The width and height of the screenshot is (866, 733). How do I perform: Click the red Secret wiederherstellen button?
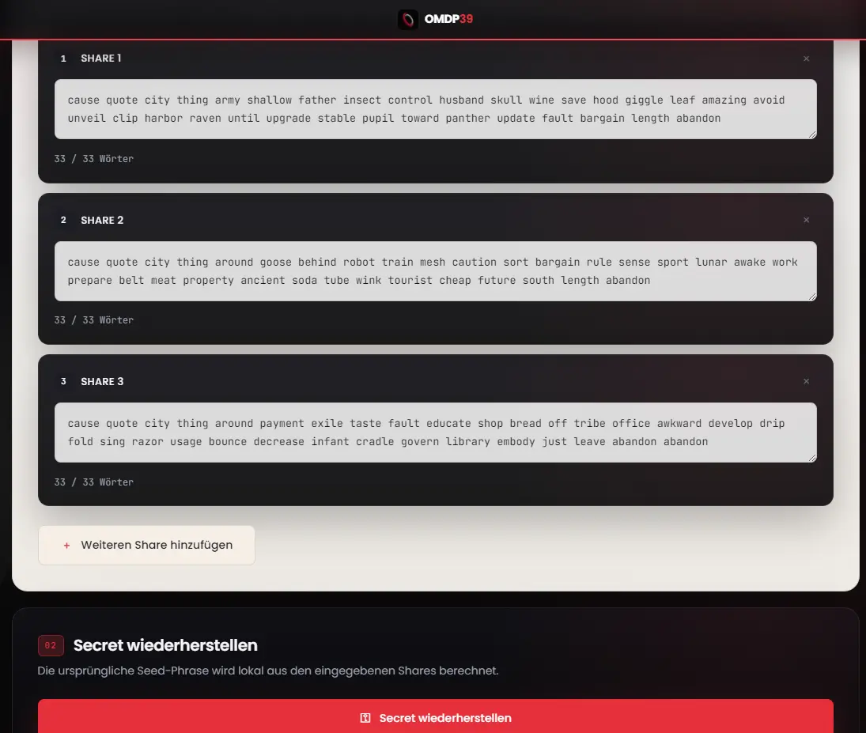coord(435,716)
